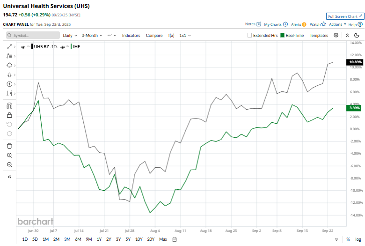Screen dimensions: 365x246
Task: Open Notes pencil icon link
Action: pyautogui.click(x=253, y=24)
